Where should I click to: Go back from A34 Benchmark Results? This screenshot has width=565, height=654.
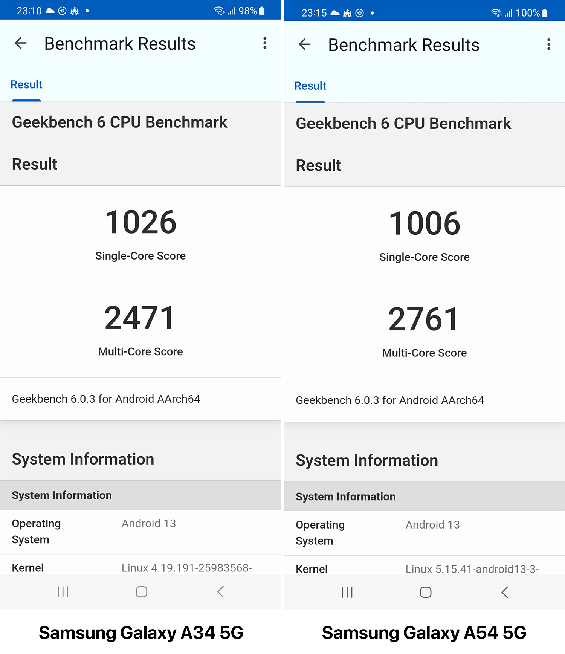(x=21, y=43)
